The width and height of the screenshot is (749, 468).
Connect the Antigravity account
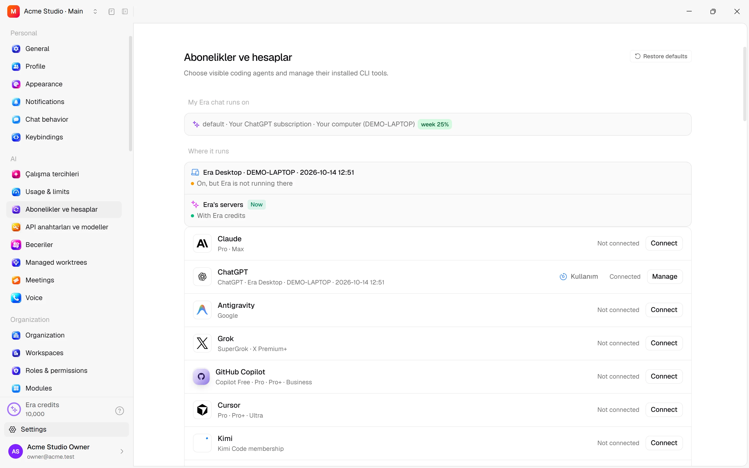(x=664, y=310)
